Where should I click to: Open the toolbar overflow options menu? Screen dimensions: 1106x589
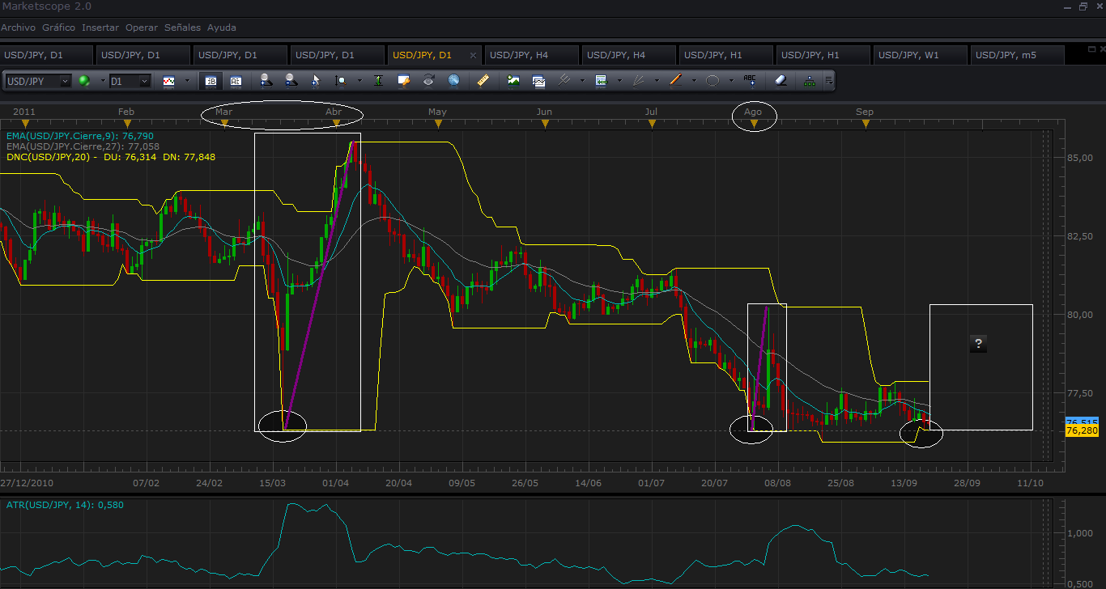828,81
